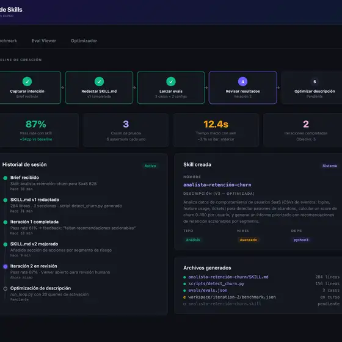342x342 pixels.
Task: Click the 87% pass rate card
Action: (x=39, y=130)
